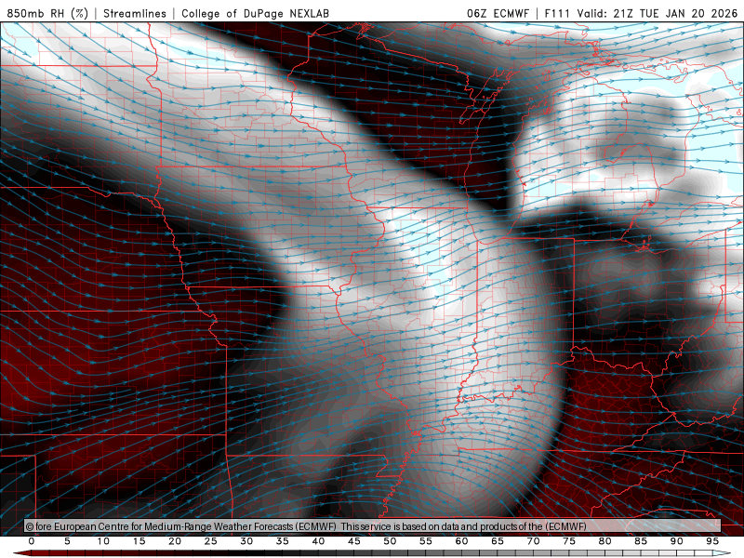Click the colorbar tick label '5'

[x=67, y=541]
